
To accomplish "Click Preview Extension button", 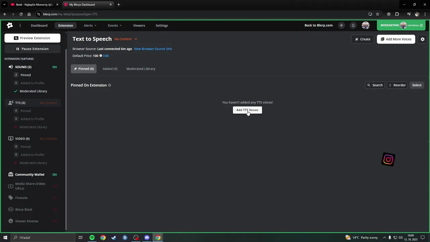I will pyautogui.click(x=32, y=38).
